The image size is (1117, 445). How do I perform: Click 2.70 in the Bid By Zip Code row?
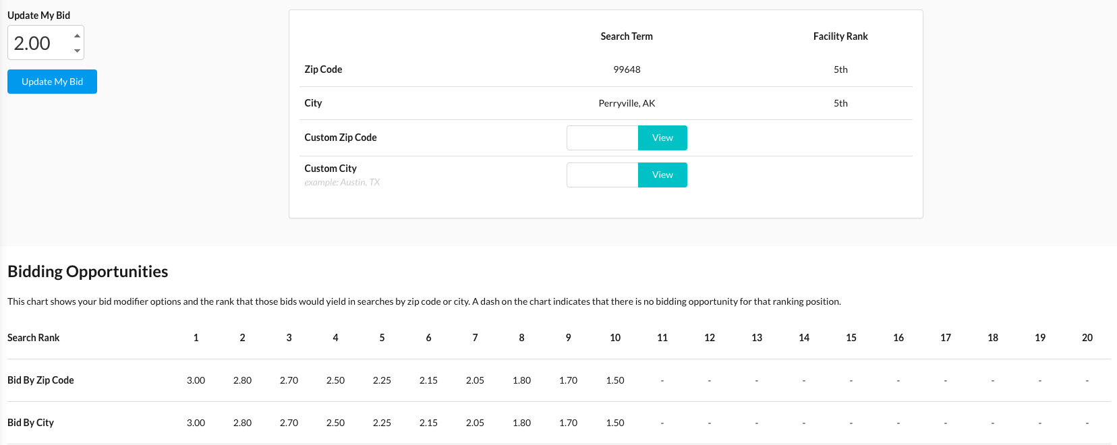[289, 380]
